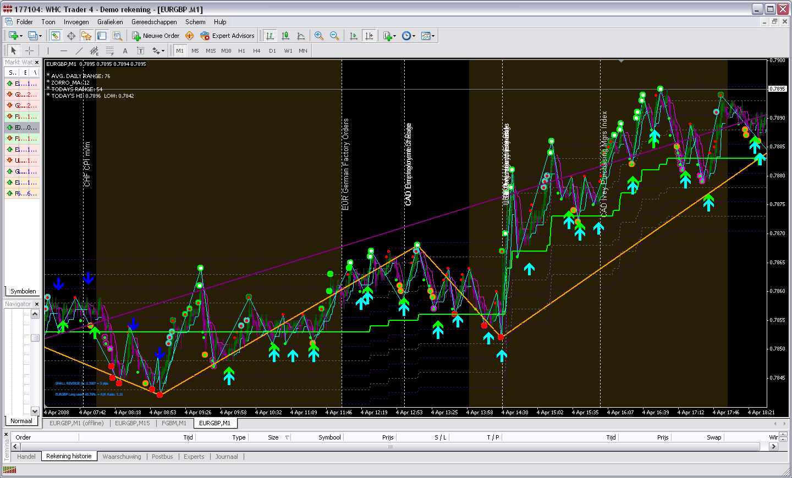Image resolution: width=792 pixels, height=478 pixels.
Task: Select the Text Label tool
Action: (x=141, y=51)
